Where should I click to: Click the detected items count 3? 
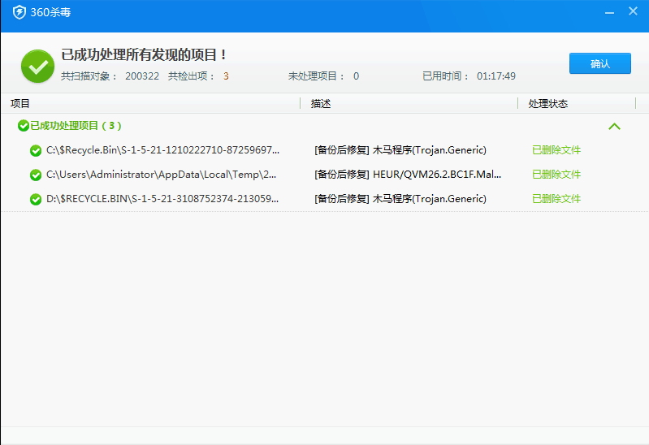coord(226,76)
